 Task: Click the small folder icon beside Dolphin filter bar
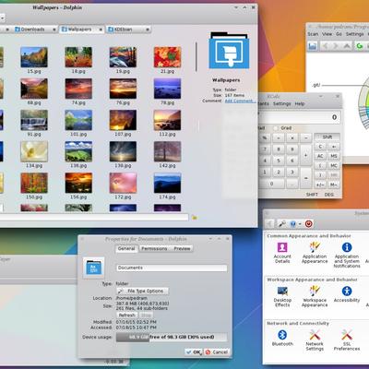coord(195,218)
